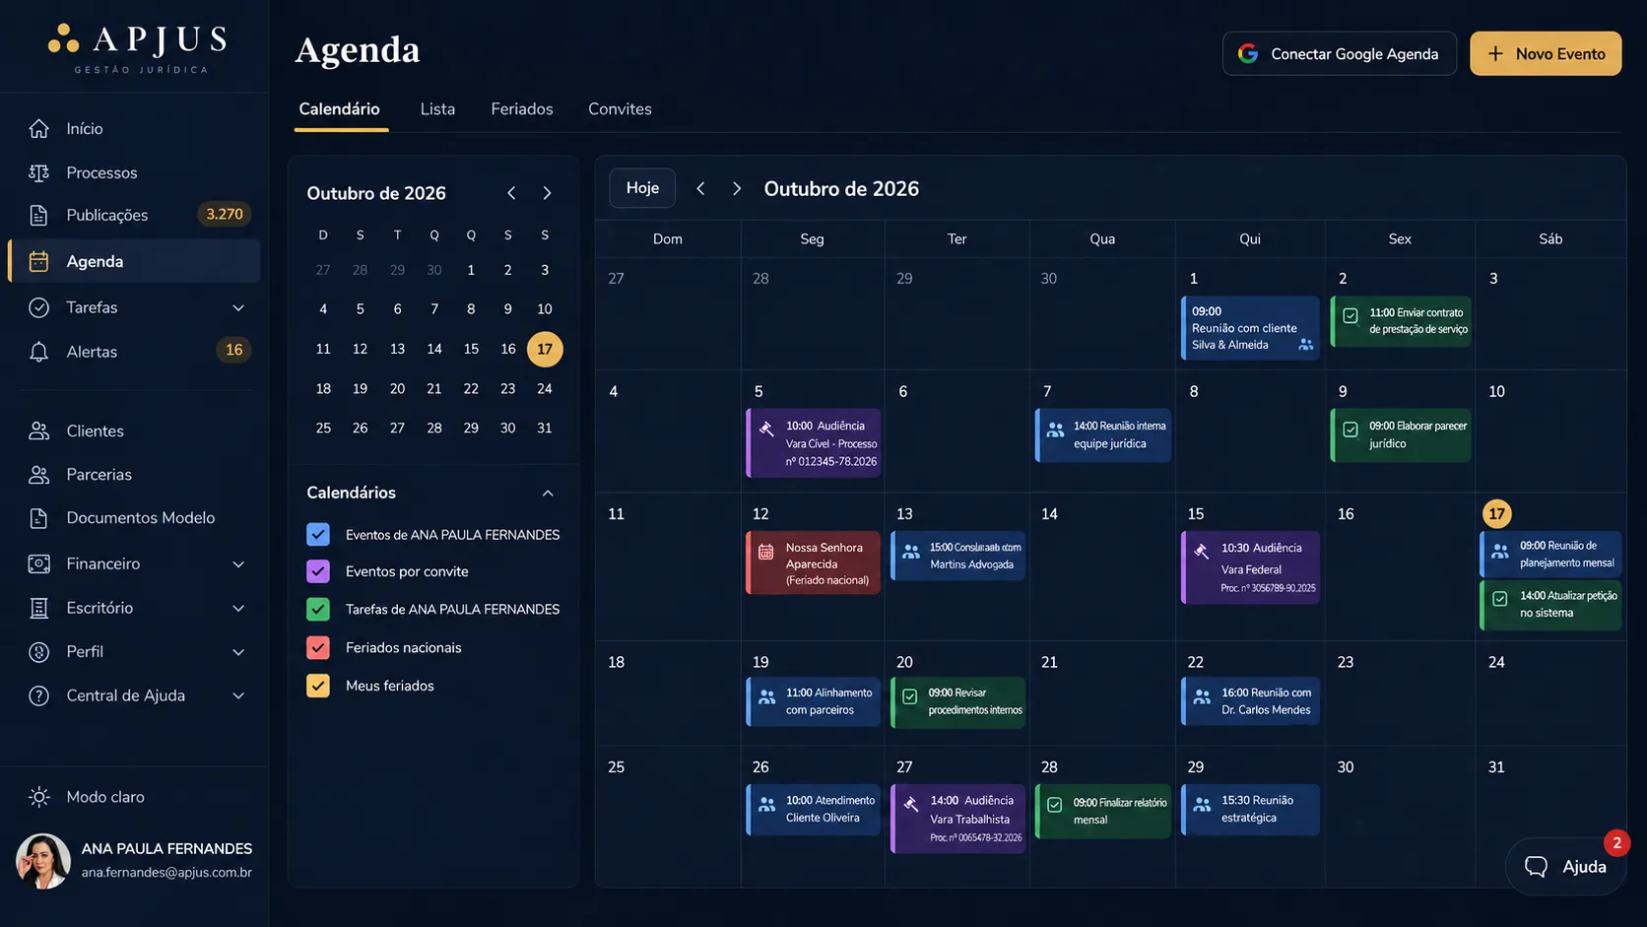
Task: Click the Novo Evento button
Action: click(x=1546, y=53)
